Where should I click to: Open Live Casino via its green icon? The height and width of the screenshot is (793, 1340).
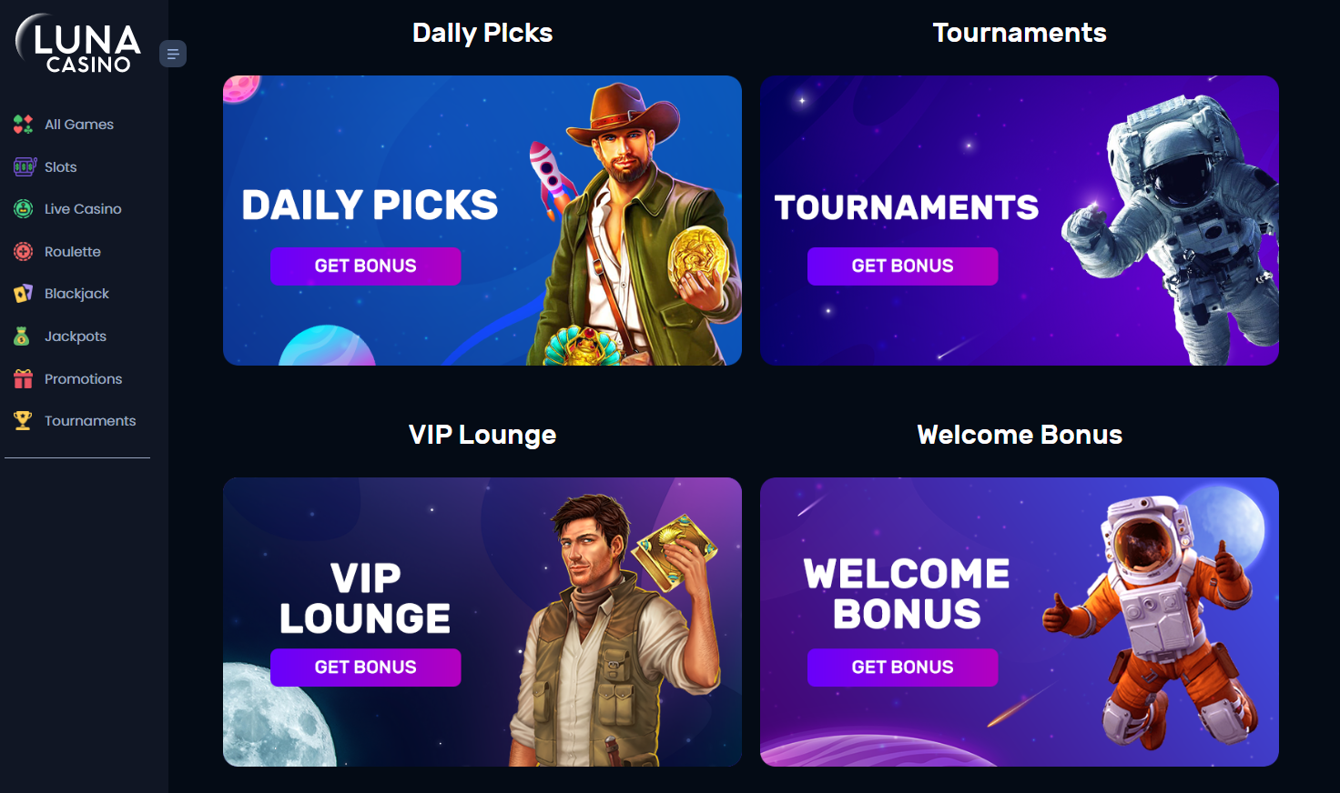(24, 209)
